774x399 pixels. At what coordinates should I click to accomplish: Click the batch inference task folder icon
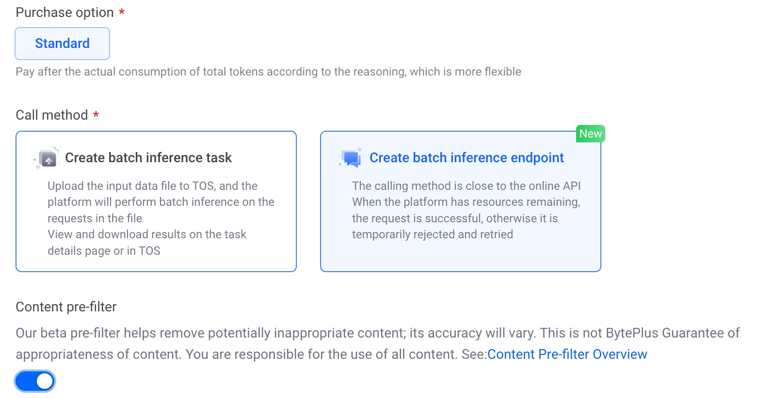click(x=48, y=158)
